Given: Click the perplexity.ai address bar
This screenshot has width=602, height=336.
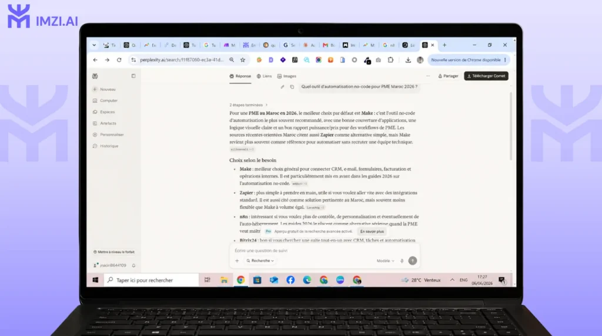Looking at the screenshot, I should (x=181, y=60).
